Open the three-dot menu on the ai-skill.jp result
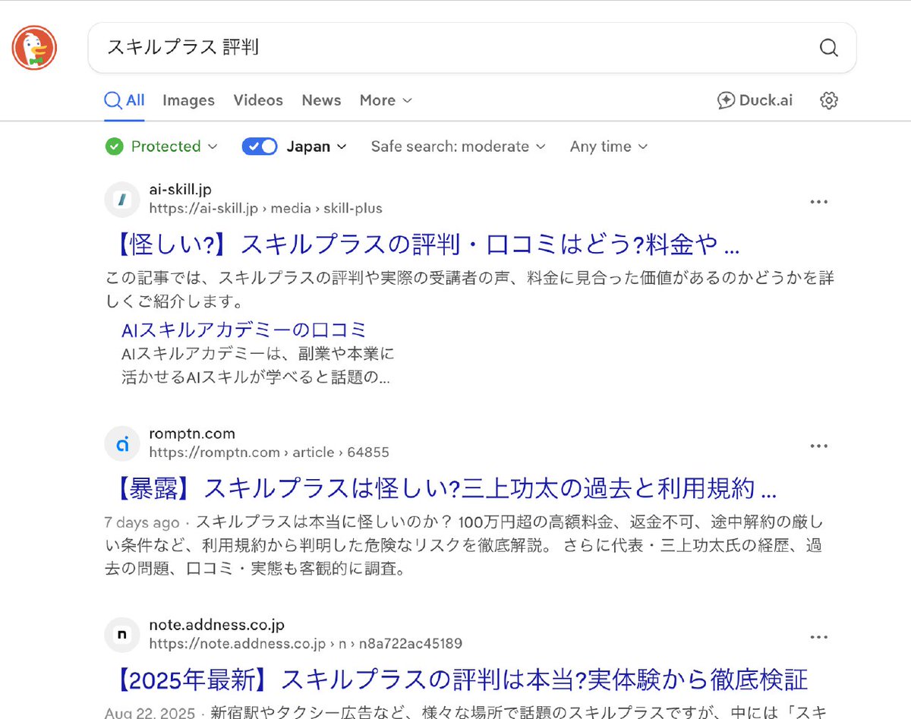 [818, 201]
